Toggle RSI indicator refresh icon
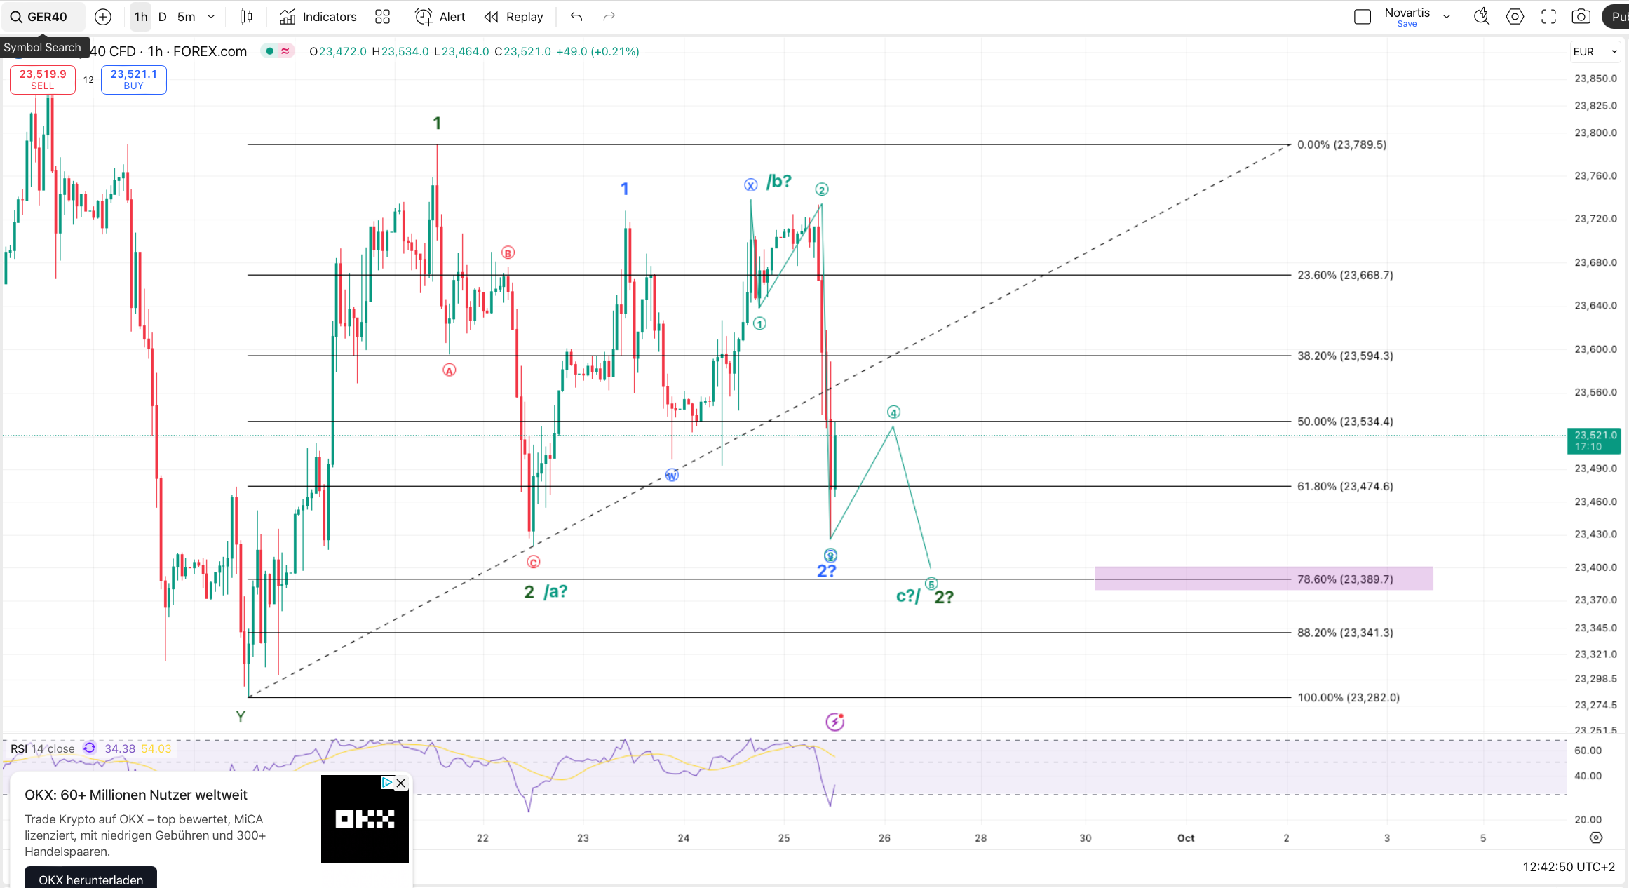1629x888 pixels. click(90, 748)
